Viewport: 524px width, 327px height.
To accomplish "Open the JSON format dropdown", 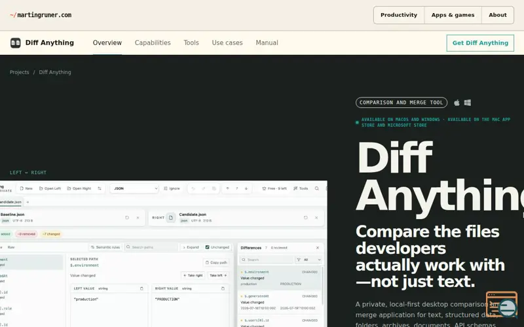I will coord(134,188).
